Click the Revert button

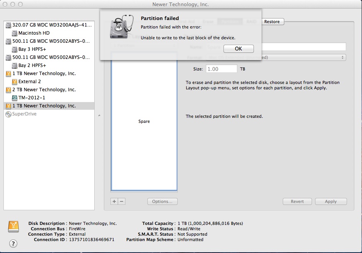tap(297, 201)
